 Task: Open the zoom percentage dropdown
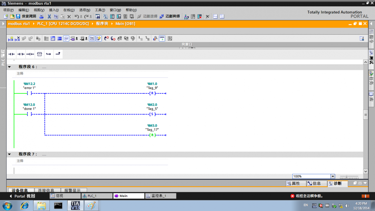point(333,176)
